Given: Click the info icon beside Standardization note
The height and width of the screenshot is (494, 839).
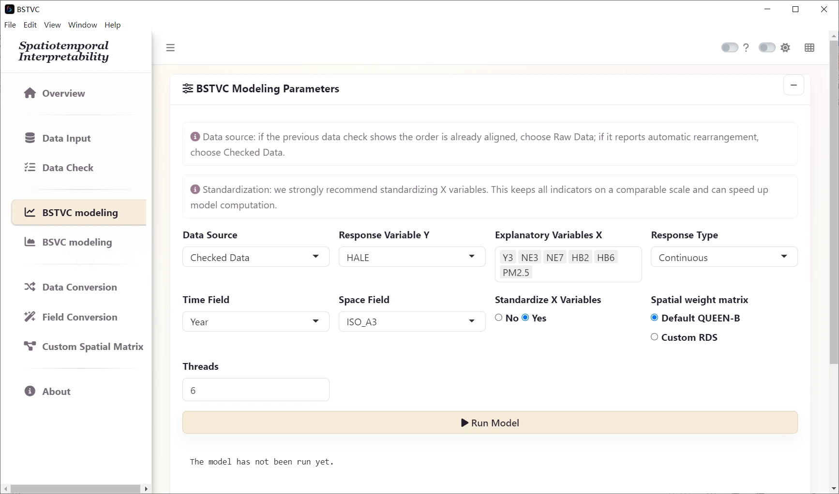Looking at the screenshot, I should [x=195, y=189].
